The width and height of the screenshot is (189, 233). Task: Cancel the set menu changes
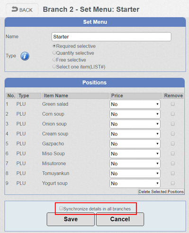[120, 219]
